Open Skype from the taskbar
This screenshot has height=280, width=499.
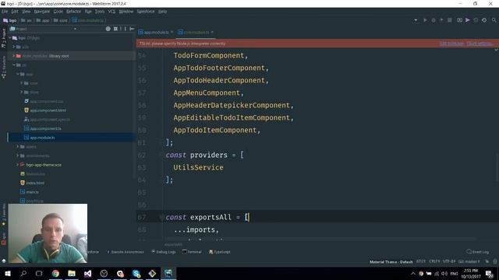[136, 273]
